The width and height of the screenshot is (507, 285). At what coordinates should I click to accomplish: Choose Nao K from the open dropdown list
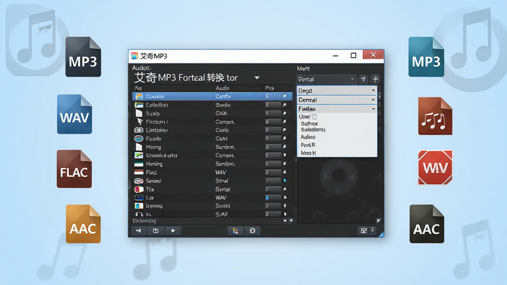click(x=308, y=153)
